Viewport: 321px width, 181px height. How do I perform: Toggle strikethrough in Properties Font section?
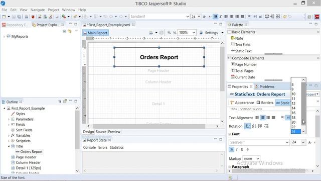[247, 149]
